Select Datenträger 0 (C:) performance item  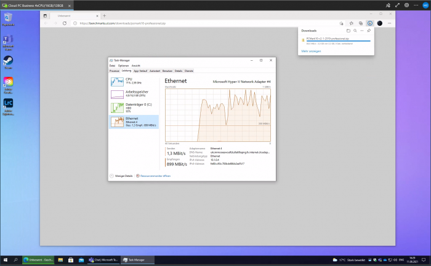pyautogui.click(x=134, y=108)
